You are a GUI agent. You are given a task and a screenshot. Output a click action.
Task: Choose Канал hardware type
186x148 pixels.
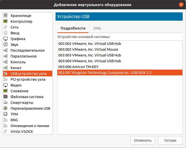(x=28, y=68)
